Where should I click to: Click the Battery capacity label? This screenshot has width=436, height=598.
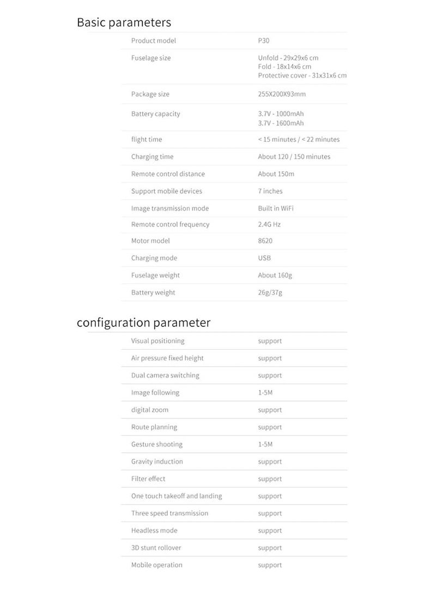point(155,114)
